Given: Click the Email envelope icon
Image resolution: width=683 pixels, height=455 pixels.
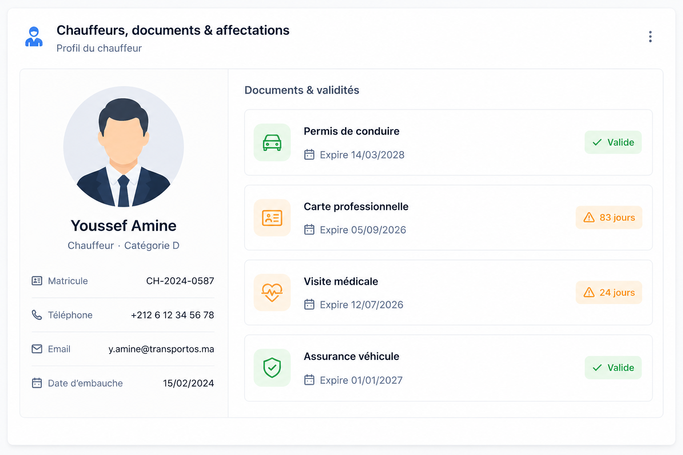Looking at the screenshot, I should (x=37, y=349).
